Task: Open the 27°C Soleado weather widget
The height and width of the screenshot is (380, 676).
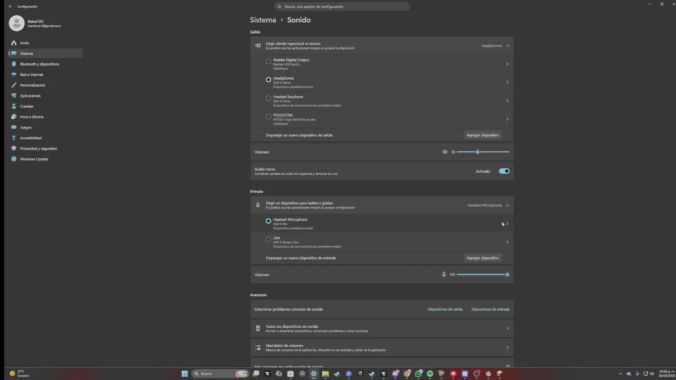Action: pyautogui.click(x=20, y=374)
